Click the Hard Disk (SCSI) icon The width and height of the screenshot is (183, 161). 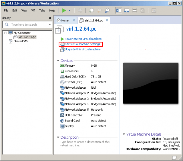pos(62,77)
